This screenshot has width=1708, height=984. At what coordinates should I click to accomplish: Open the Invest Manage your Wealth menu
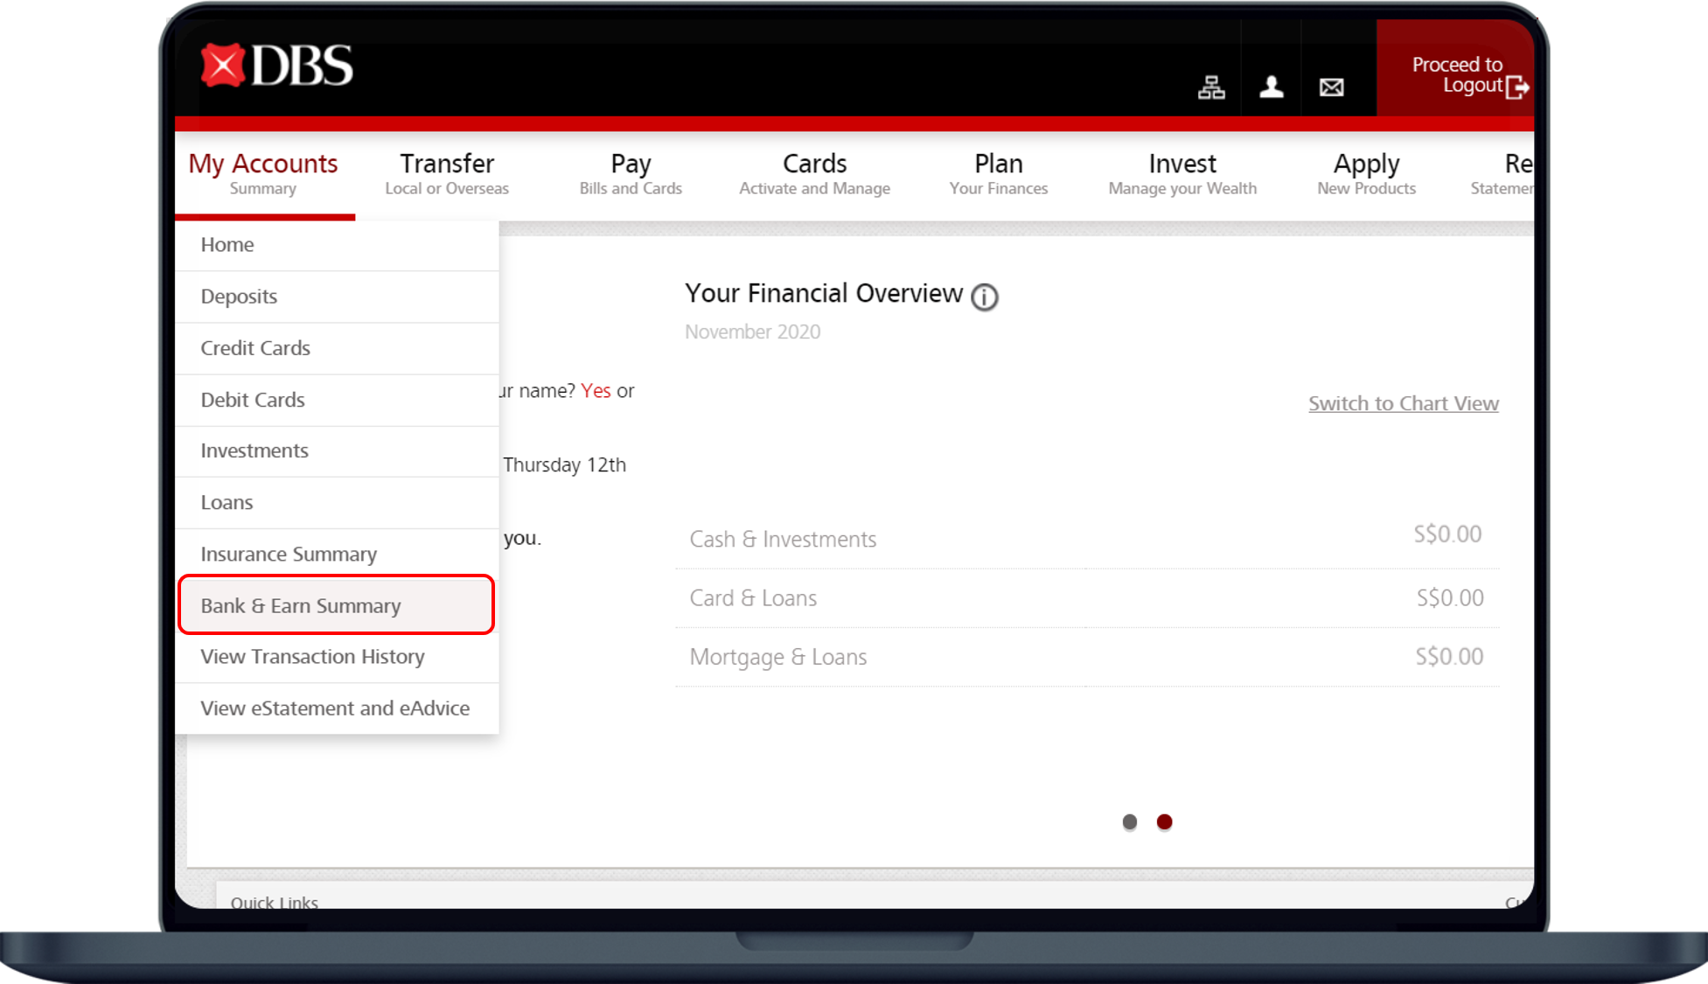(x=1182, y=173)
